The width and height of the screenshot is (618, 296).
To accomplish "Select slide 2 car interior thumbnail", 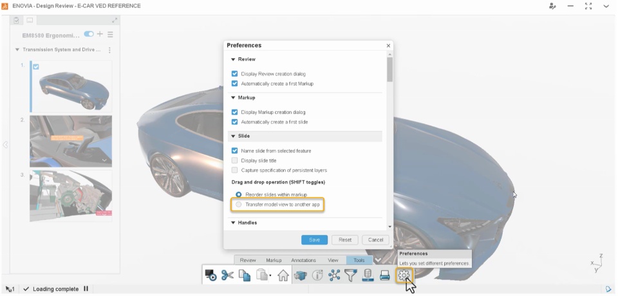I will click(71, 141).
